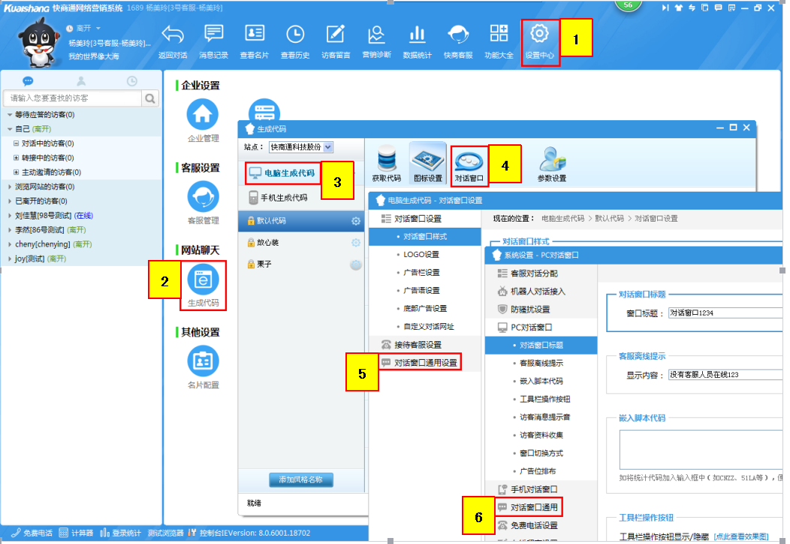The height and width of the screenshot is (544, 790).
Task: Expand 刘佳慧[98号测试] entry
Action: 10,216
